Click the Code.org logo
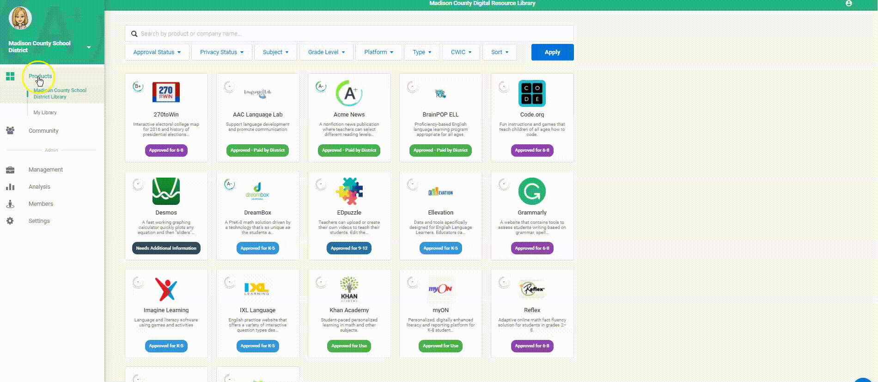Image resolution: width=878 pixels, height=382 pixels. [532, 93]
